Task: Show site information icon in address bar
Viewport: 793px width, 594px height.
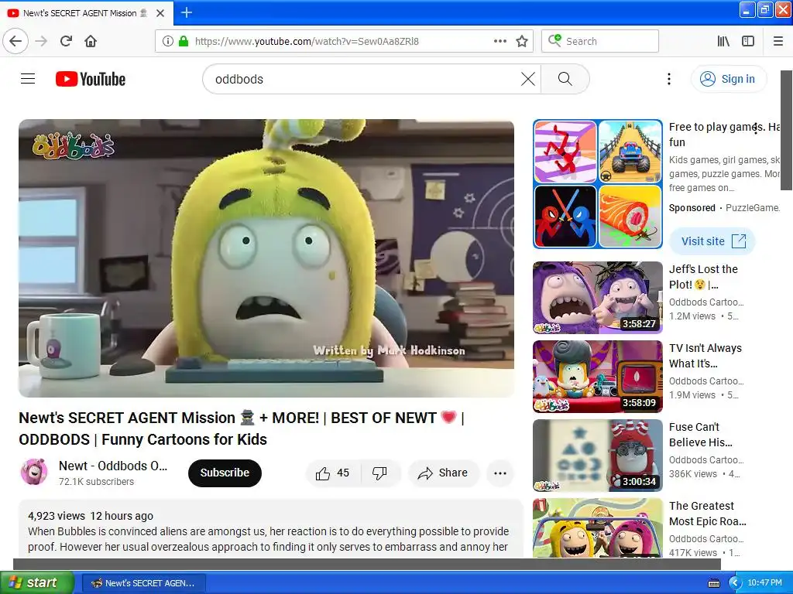Action: [x=167, y=41]
